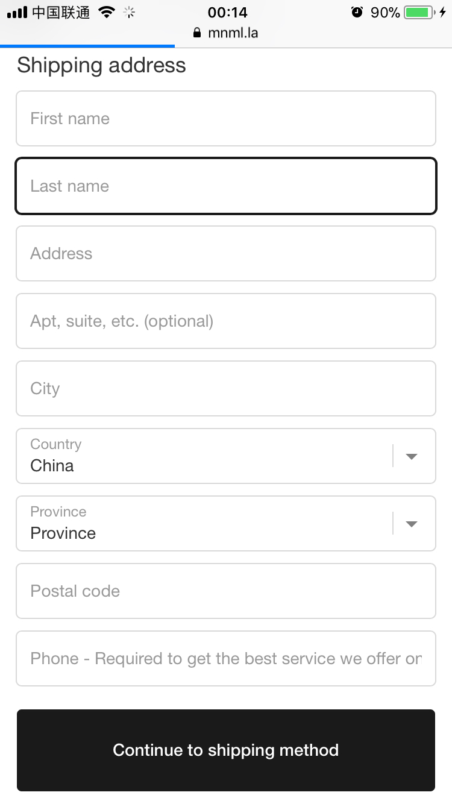Click the Postal code field
The image size is (452, 804).
coord(226,591)
